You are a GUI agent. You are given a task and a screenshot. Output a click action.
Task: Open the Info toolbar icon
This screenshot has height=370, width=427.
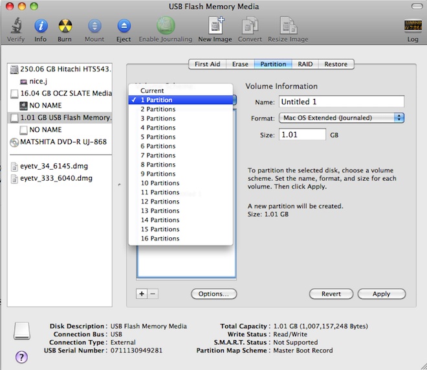coord(41,27)
